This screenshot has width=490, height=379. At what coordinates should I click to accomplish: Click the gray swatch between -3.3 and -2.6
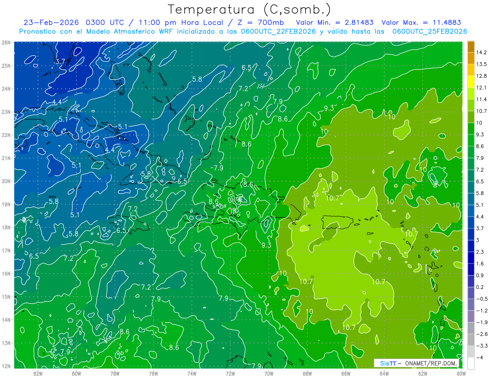pyautogui.click(x=471, y=339)
